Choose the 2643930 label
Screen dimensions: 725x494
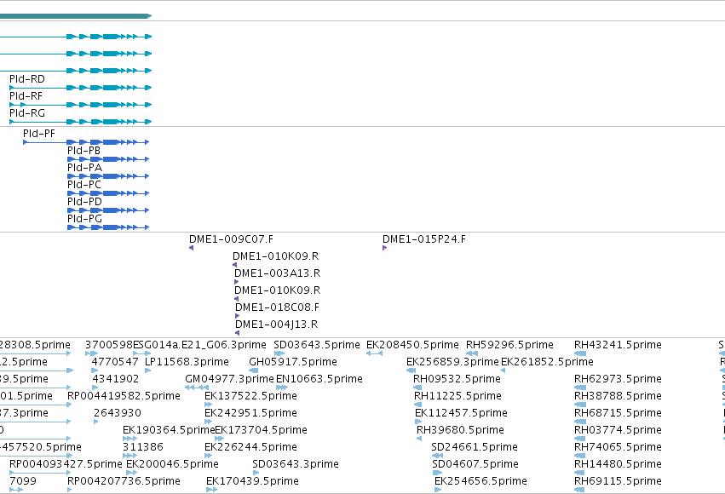[118, 413]
